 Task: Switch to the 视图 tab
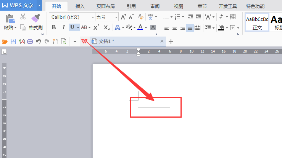tap(179, 6)
